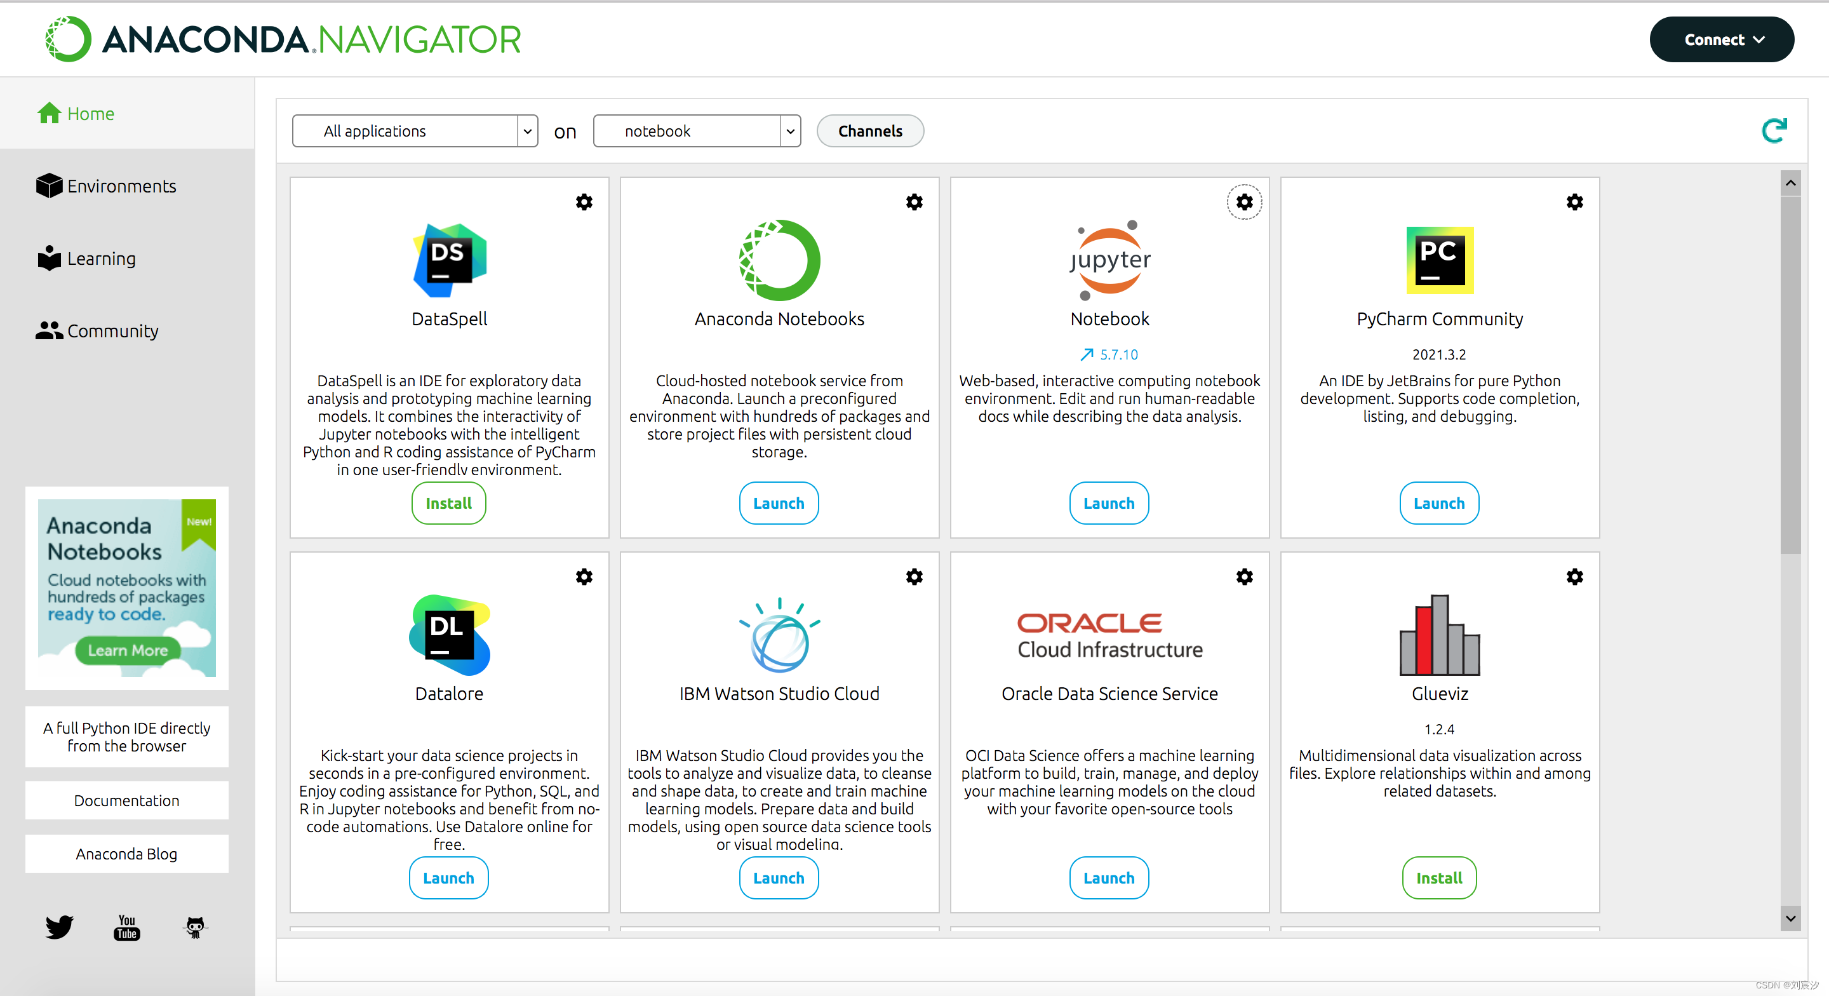
Task: Click the scrollbar down arrow
Action: tap(1790, 919)
